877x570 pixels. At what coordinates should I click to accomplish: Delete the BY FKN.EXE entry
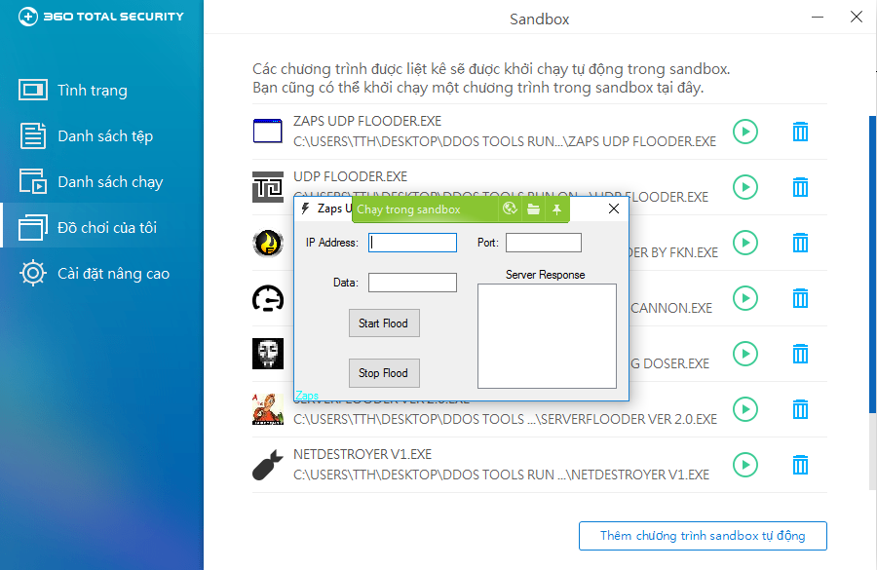(800, 243)
